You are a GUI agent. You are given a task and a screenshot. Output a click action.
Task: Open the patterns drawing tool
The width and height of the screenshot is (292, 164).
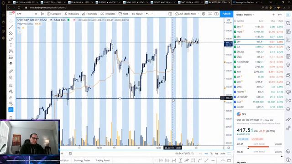click(11, 51)
